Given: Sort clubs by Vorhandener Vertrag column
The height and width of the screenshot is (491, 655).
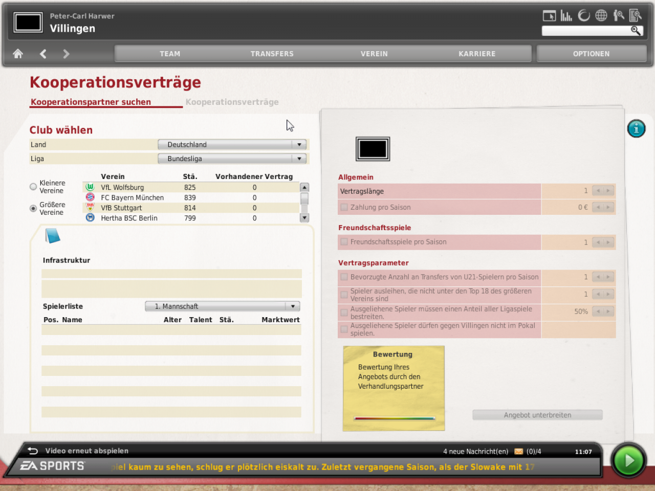Looking at the screenshot, I should pos(254,176).
